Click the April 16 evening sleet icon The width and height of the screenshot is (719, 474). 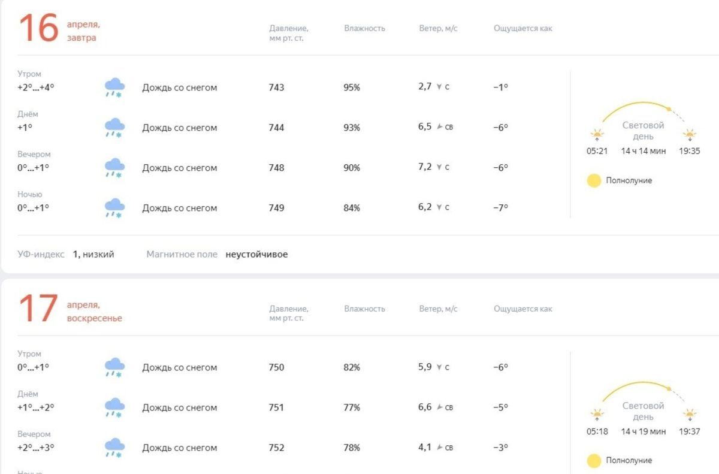tap(114, 168)
